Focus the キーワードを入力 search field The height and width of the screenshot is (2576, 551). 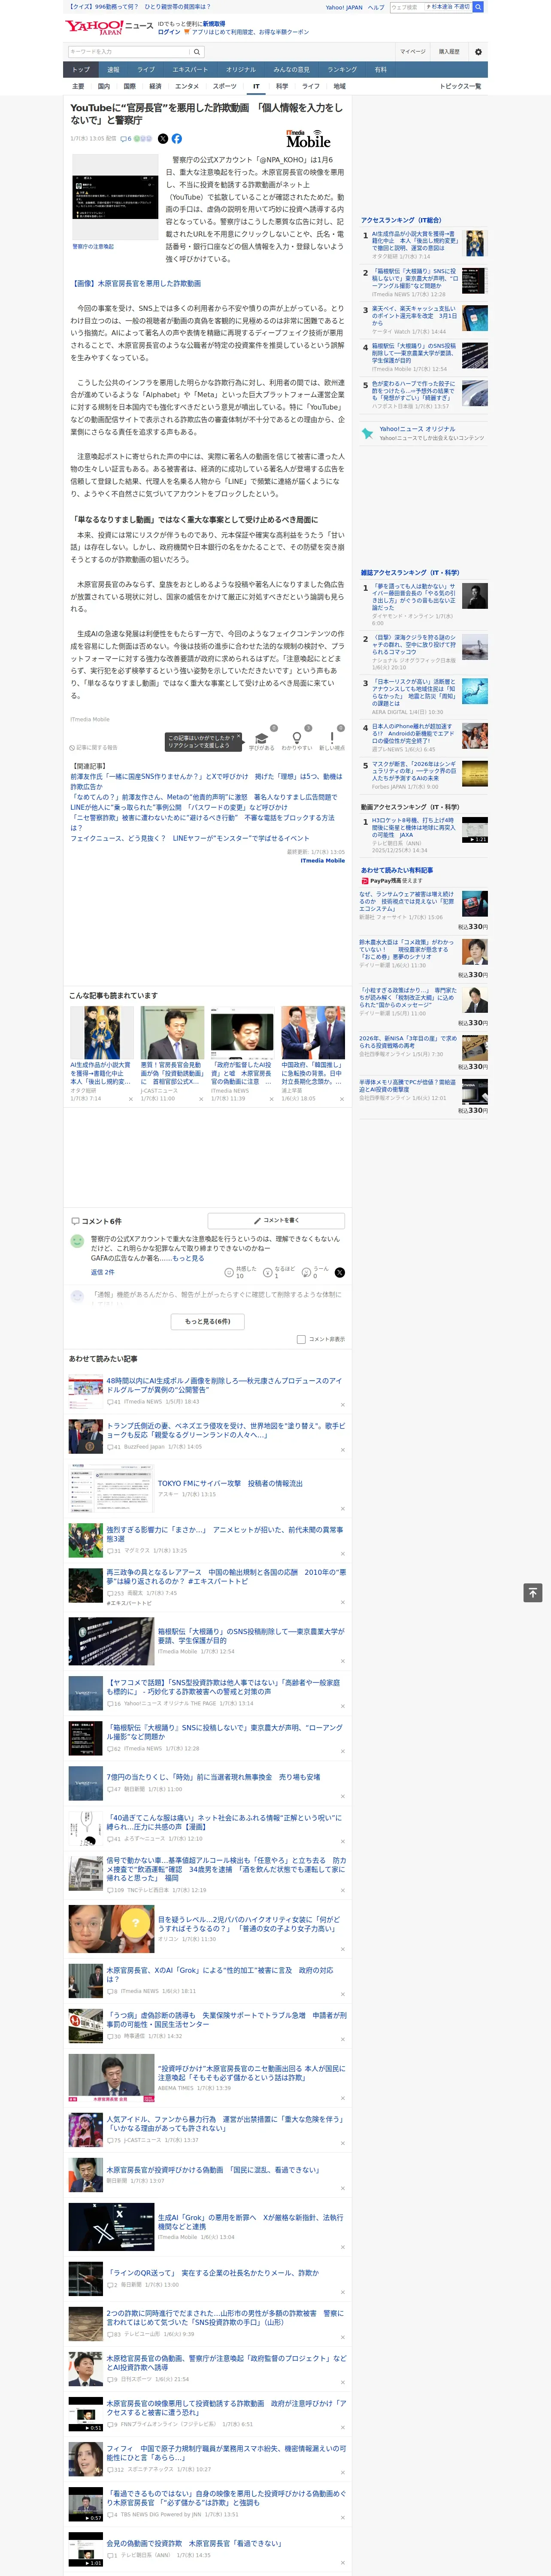(129, 51)
